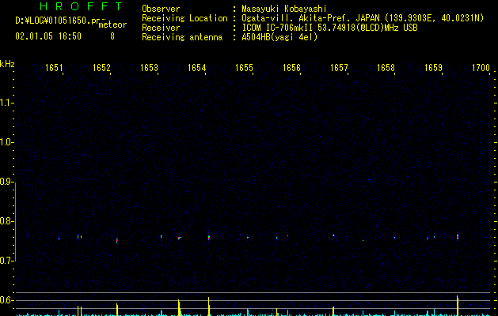Click the ICOM IC-706mkII receiver text
This screenshot has width=498, height=316.
(x=329, y=28)
